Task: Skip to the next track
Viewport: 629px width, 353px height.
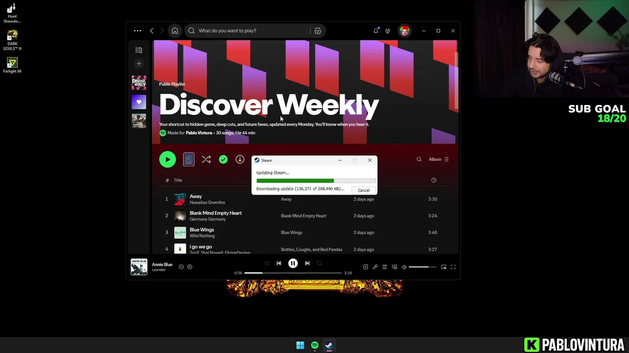Action: 307,263
